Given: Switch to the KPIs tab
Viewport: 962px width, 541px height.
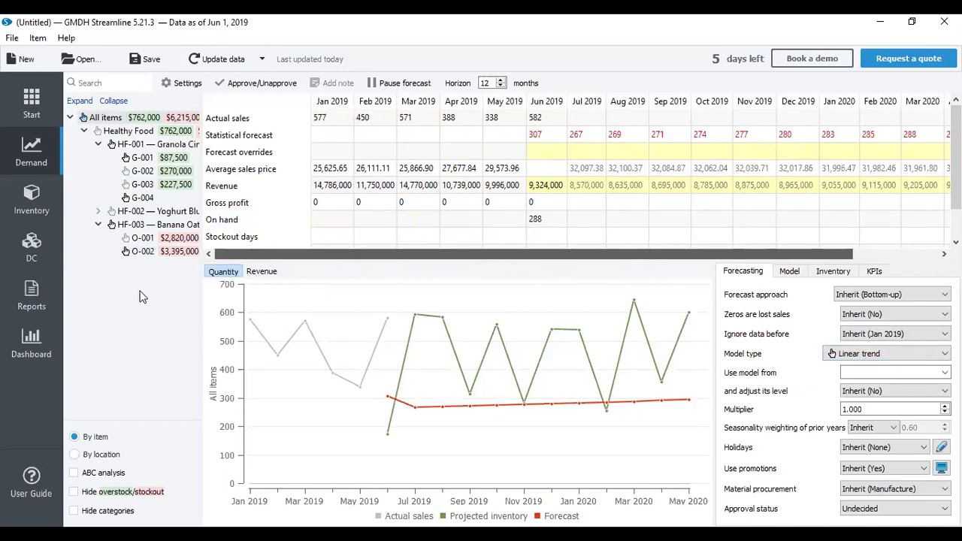Looking at the screenshot, I should (x=874, y=271).
